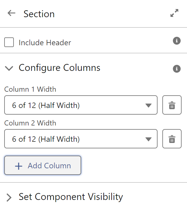This screenshot has width=187, height=209.
Task: Go back using the left arrow icon
Action: coord(11,13)
